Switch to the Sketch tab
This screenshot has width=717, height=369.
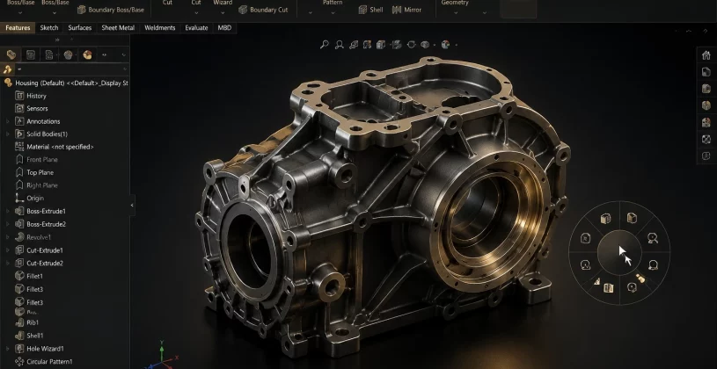[x=49, y=28]
